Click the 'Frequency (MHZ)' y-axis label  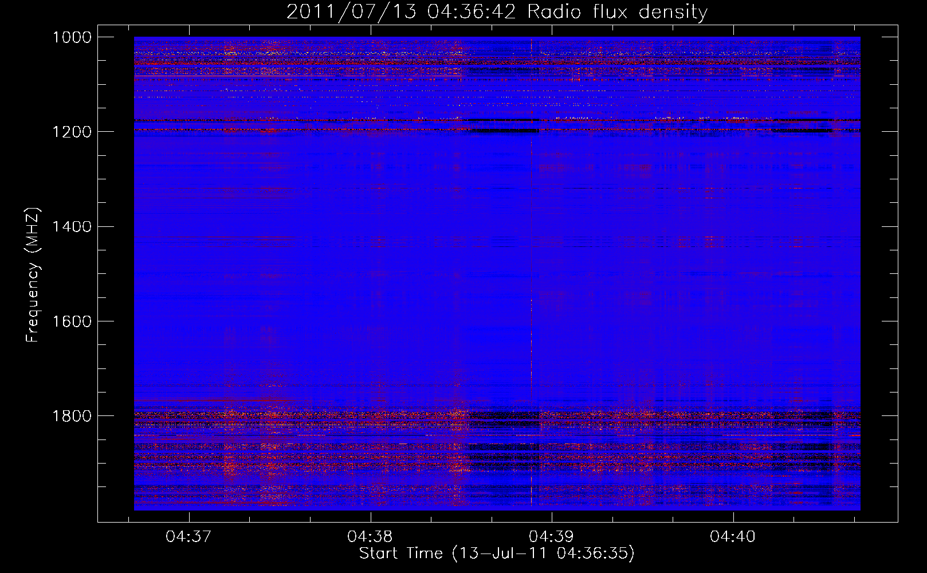coord(33,276)
